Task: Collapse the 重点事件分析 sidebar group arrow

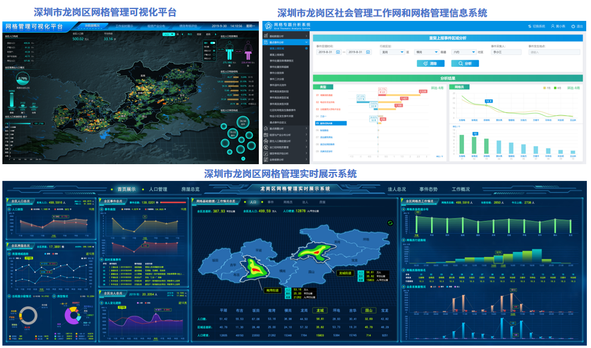Action: click(307, 42)
